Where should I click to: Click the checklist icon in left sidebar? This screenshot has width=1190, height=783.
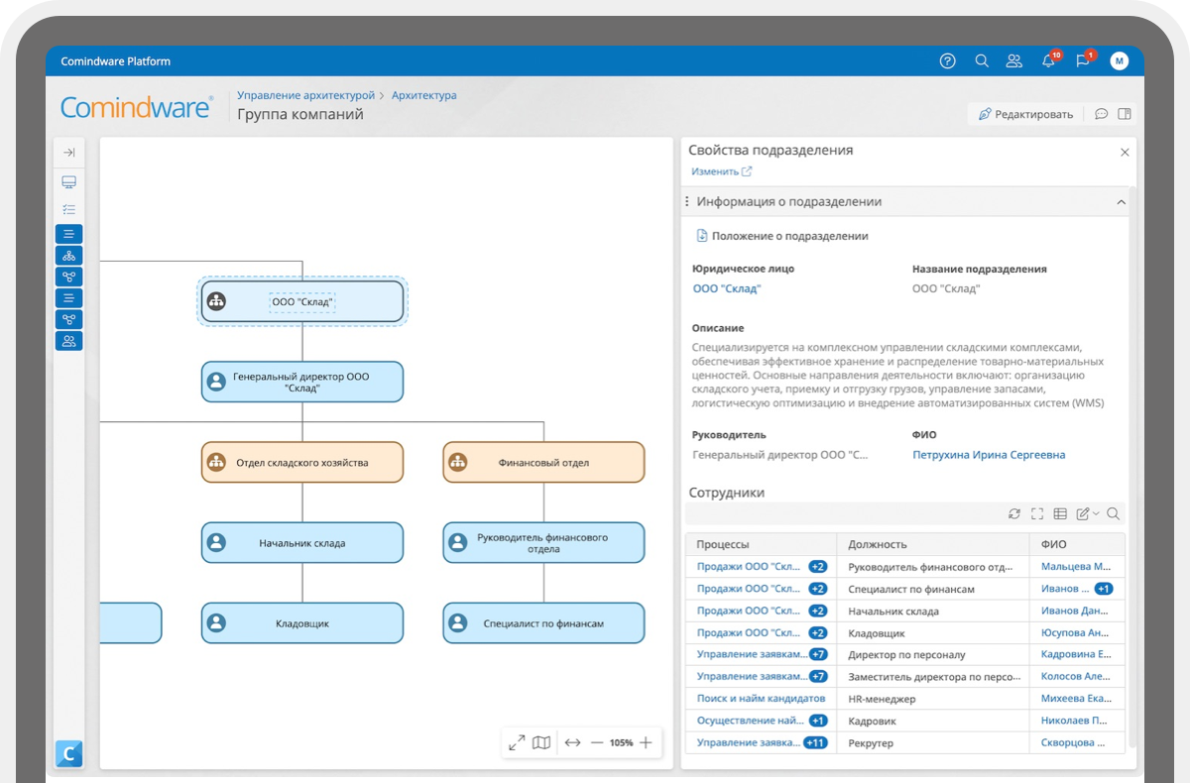tap(69, 209)
